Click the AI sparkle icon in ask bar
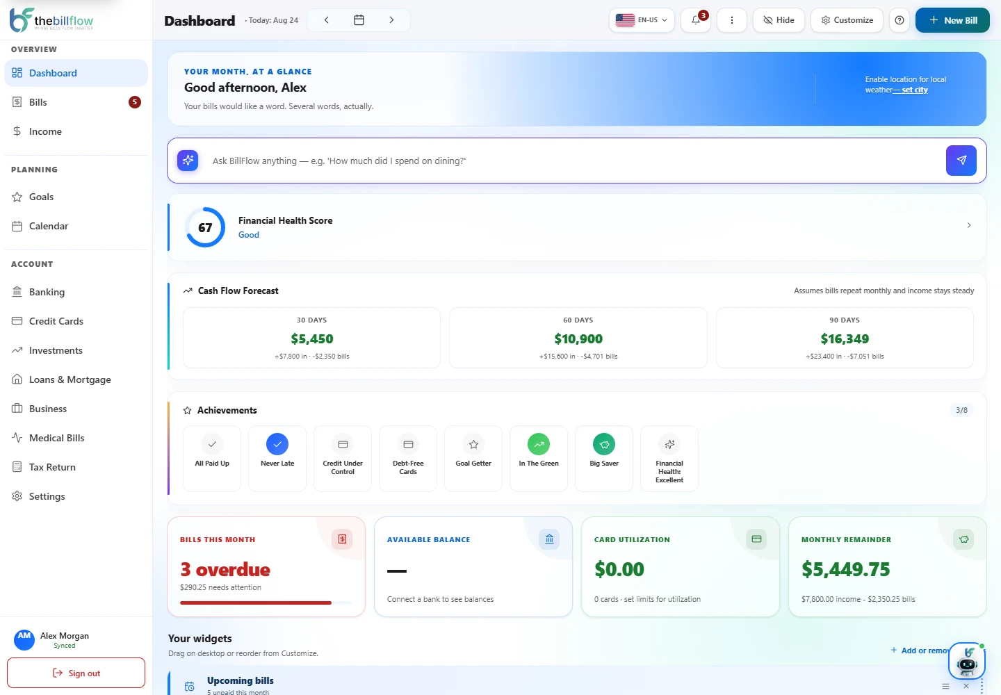The width and height of the screenshot is (1001, 695). (x=188, y=161)
